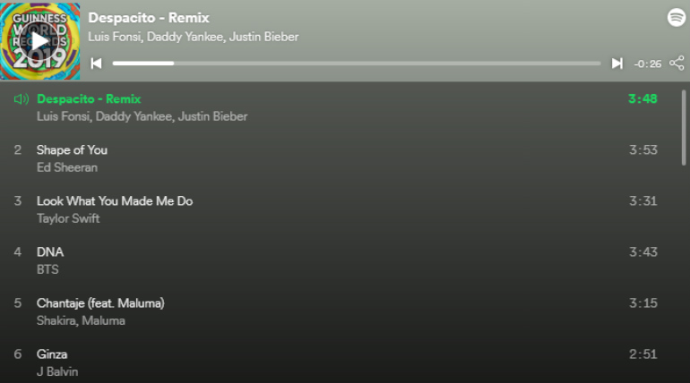Play Ginza by J Balvin
The height and width of the screenshot is (383, 690).
pos(335,362)
